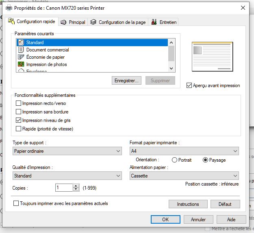This screenshot has height=233, width=254.
Task: Open the Type de support dropdown
Action: 67,151
